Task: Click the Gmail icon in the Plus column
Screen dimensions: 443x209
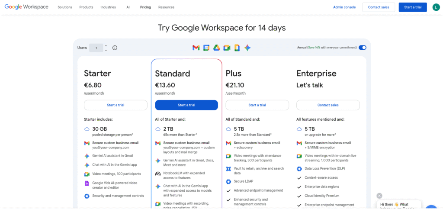Action: (228, 143)
